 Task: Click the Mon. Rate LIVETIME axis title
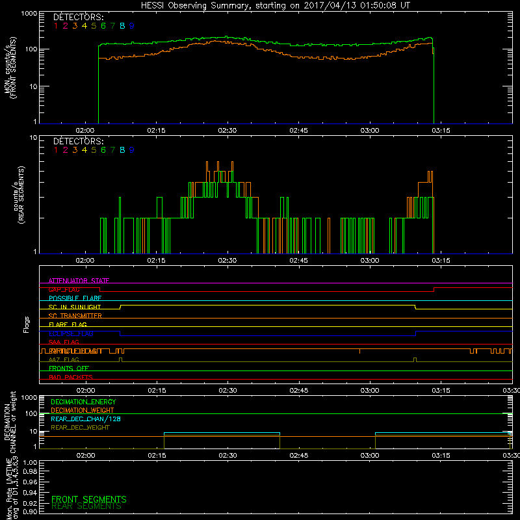(x=12, y=489)
